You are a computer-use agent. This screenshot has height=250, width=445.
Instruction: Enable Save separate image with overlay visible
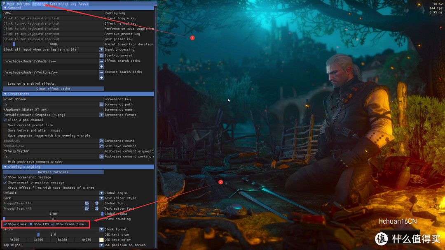[x=5, y=136]
